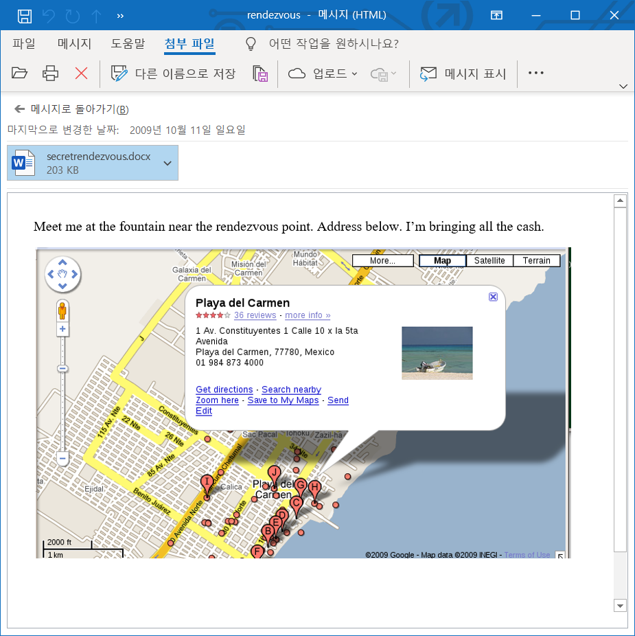Click map marker F
This screenshot has width=635, height=636.
[257, 552]
